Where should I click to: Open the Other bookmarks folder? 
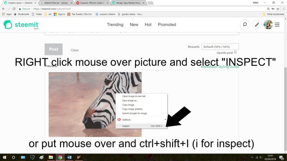[x=273, y=14]
